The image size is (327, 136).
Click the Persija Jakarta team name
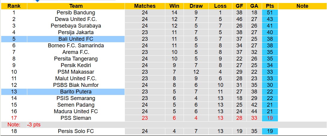(76, 32)
